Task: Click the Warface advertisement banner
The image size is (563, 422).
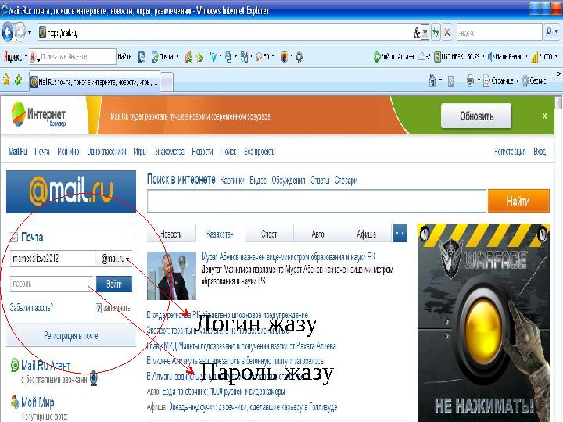Action: (x=483, y=323)
